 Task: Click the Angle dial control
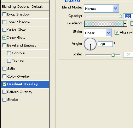(x=90, y=44)
